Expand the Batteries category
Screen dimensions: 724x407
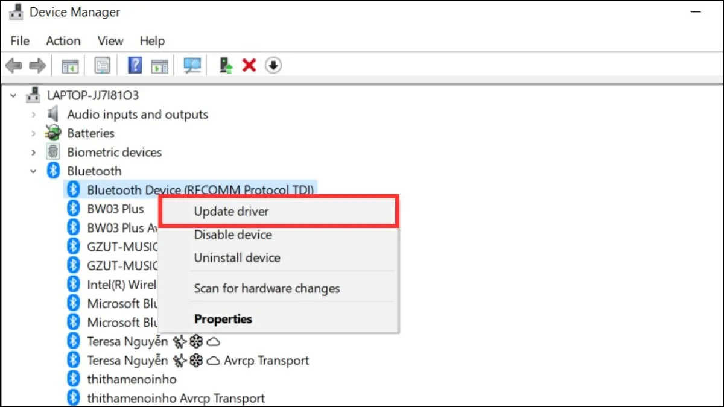coord(34,133)
